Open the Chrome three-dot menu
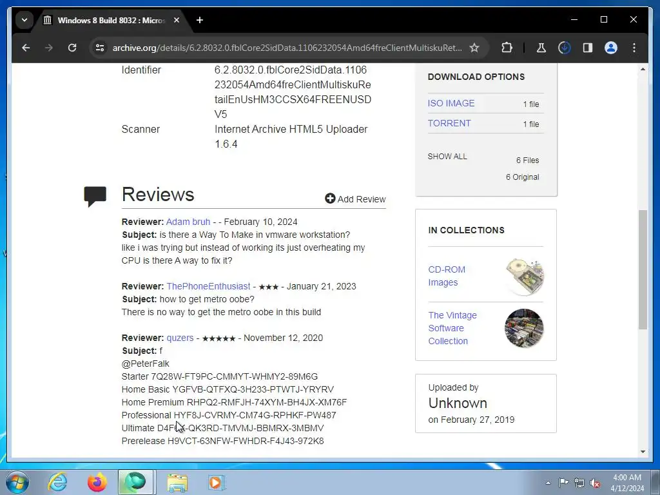This screenshot has height=495, width=660. point(634,48)
